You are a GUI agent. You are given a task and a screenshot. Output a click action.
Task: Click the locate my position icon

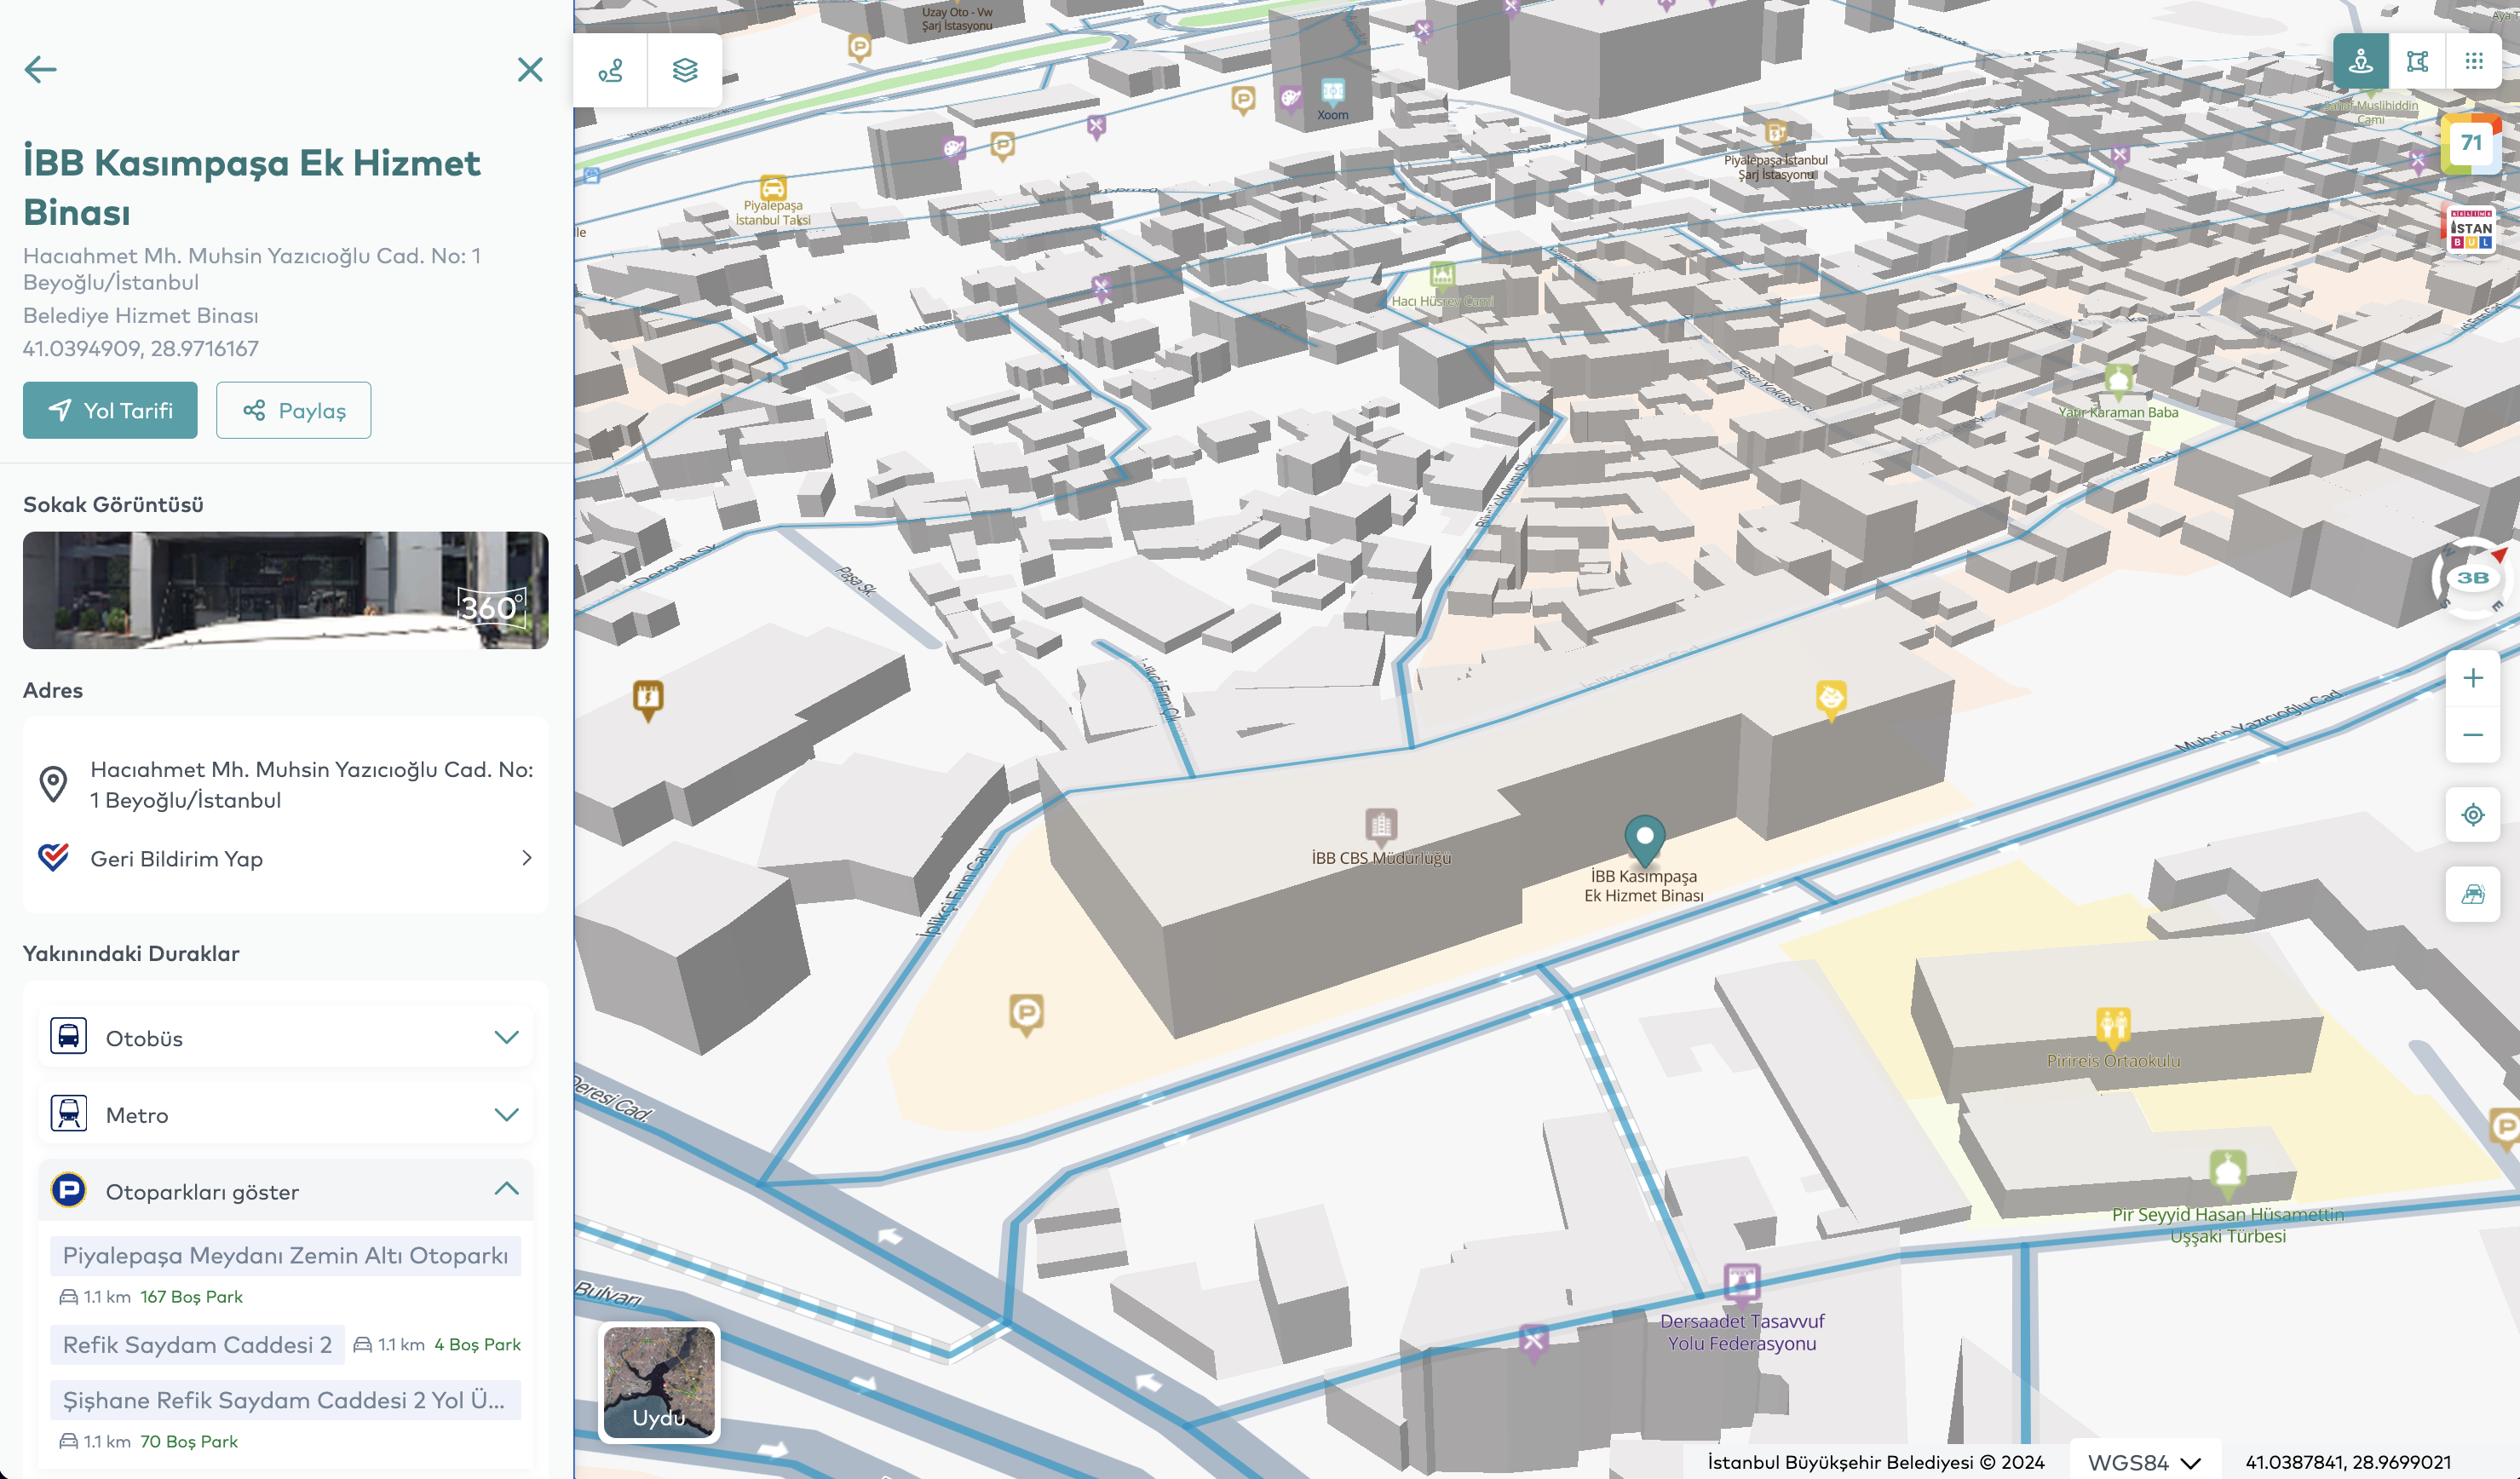(2472, 815)
